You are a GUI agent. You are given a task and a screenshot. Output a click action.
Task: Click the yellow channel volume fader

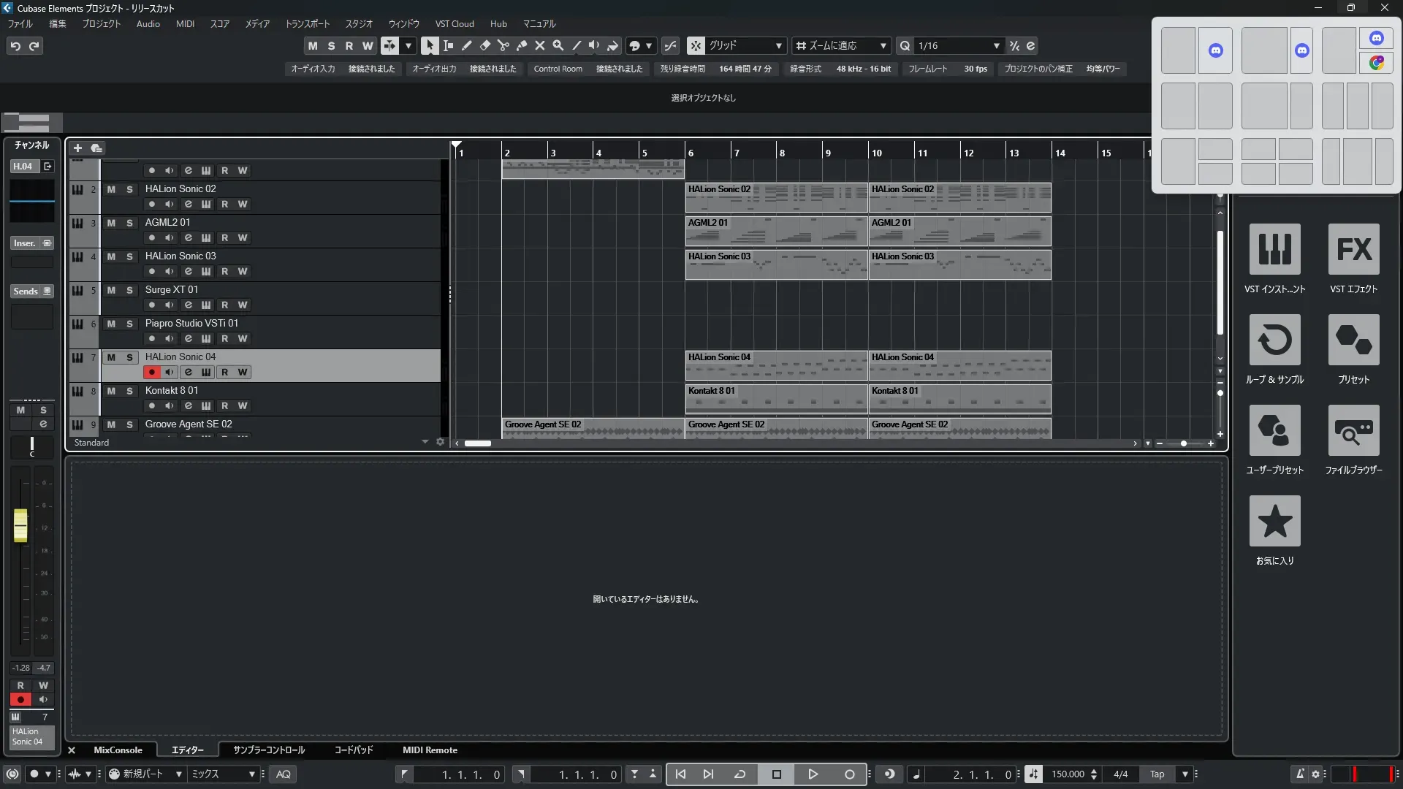(x=20, y=525)
